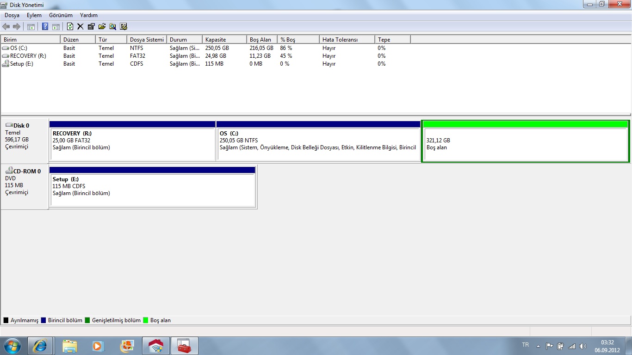This screenshot has height=355, width=632.
Task: Open Help with the blue question-mark icon
Action: pos(45,27)
